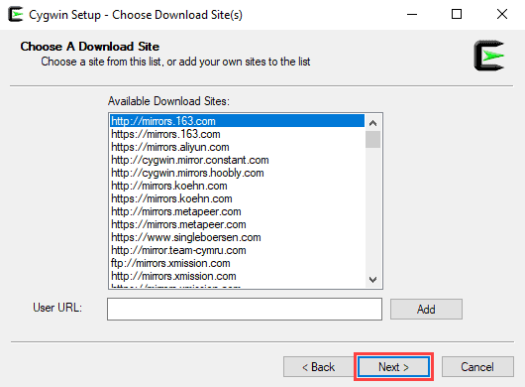Click the download sites scrollbar thumb
Image resolution: width=525 pixels, height=387 pixels.
click(372, 139)
